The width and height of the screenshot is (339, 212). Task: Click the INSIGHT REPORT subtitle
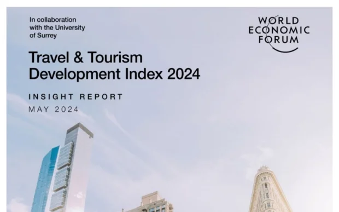tap(75, 96)
